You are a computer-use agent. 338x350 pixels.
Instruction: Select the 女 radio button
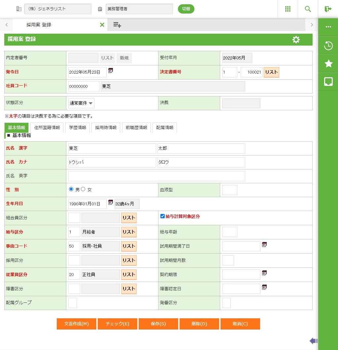[x=83, y=189]
